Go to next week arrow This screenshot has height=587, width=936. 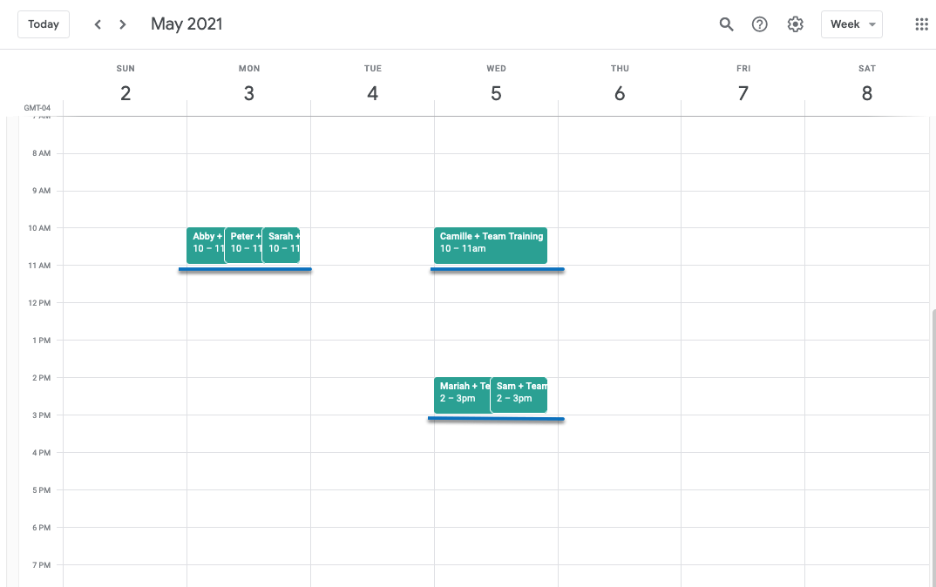pyautogui.click(x=123, y=24)
